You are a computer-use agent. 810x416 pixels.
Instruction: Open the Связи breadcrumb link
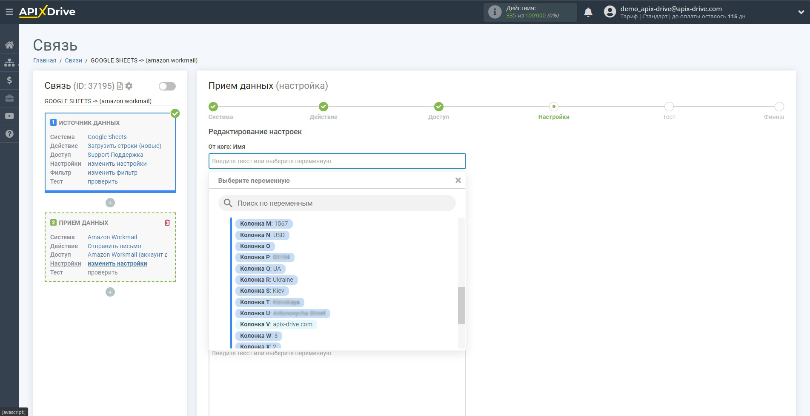pos(73,60)
